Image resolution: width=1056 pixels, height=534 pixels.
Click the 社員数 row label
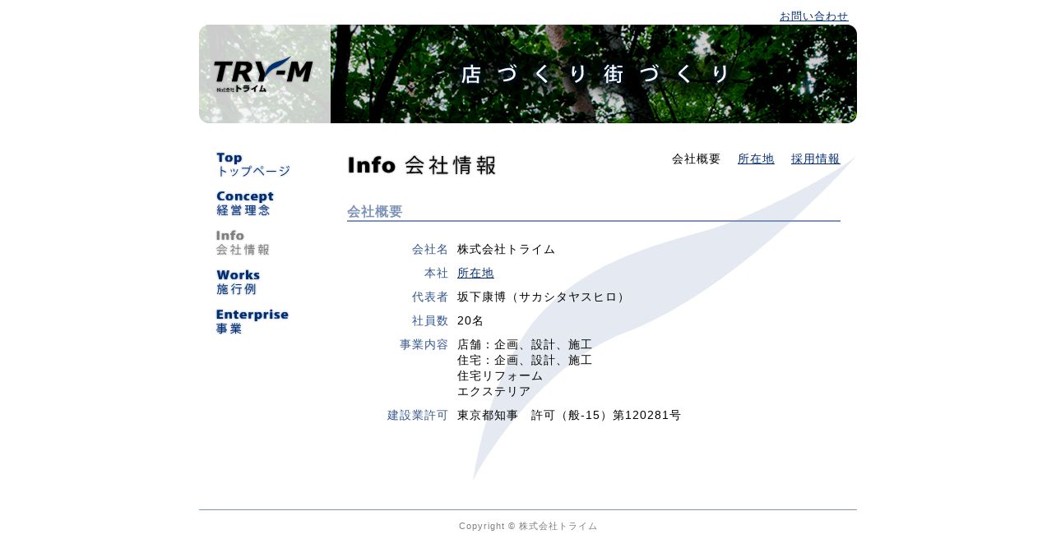click(x=430, y=320)
